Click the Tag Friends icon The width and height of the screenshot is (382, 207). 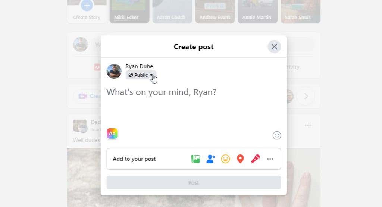pos(210,159)
